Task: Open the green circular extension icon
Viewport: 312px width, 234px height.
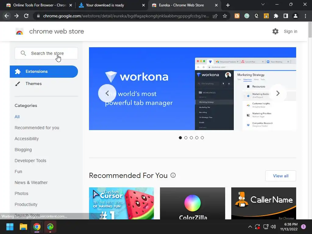Action: click(x=247, y=16)
